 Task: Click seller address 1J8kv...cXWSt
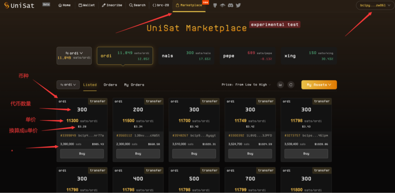tap(146, 136)
